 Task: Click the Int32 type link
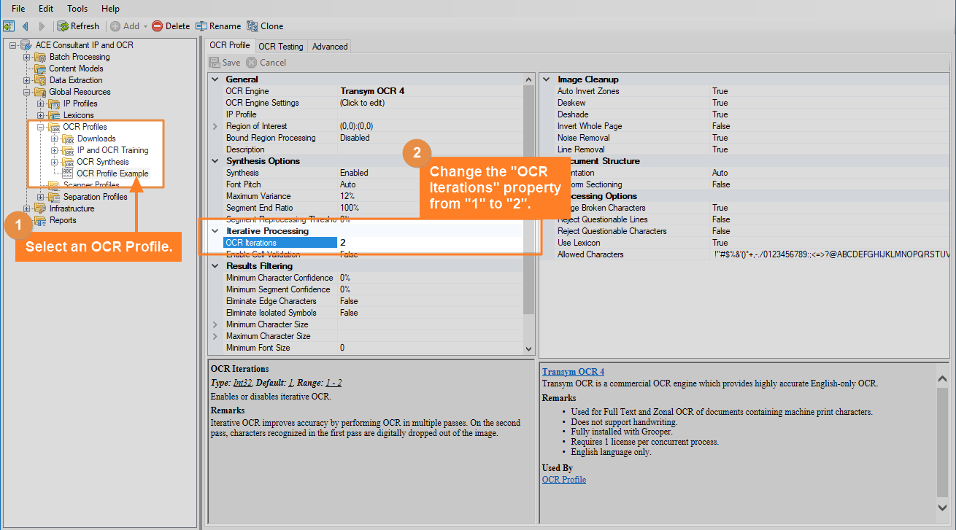[242, 383]
